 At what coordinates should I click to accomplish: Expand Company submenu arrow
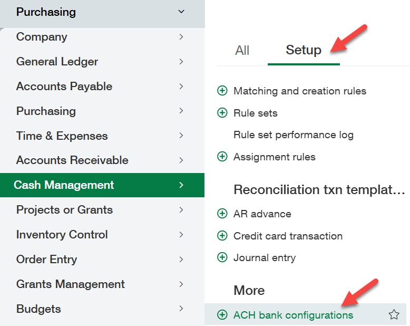coord(181,37)
